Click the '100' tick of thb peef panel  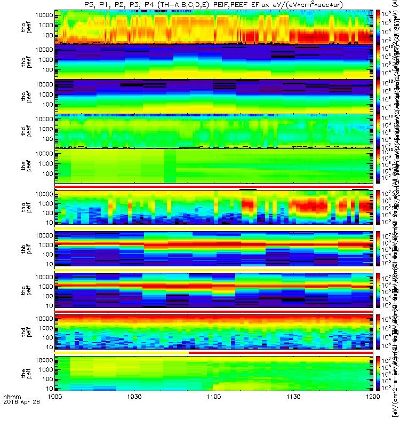pyautogui.click(x=47, y=70)
